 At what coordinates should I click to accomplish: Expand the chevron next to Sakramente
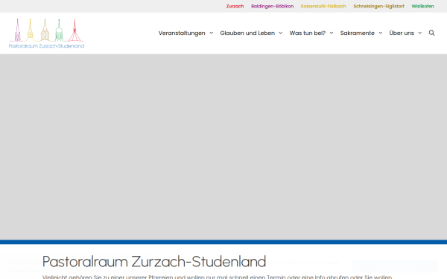(x=380, y=33)
